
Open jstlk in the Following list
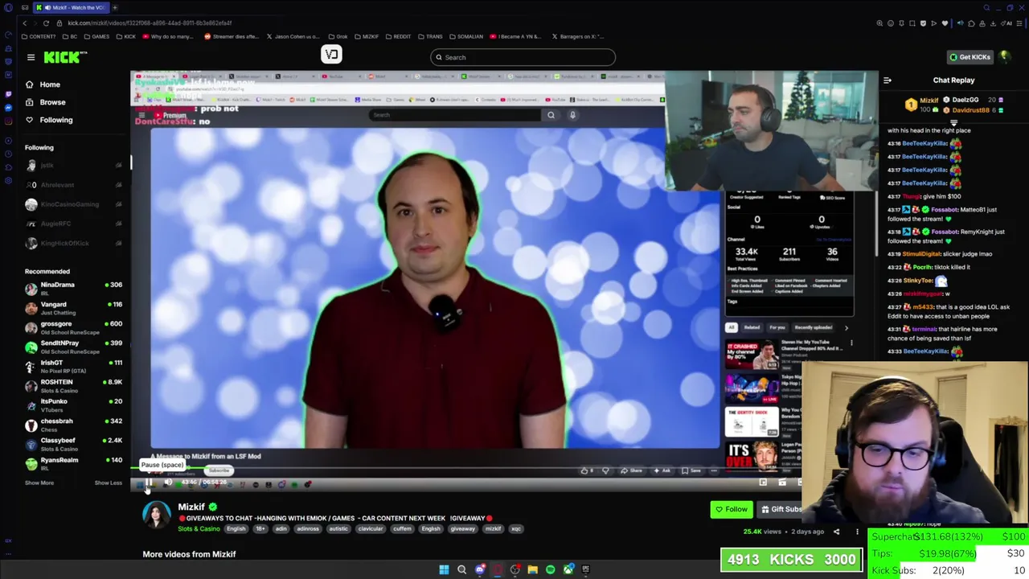coord(74,165)
